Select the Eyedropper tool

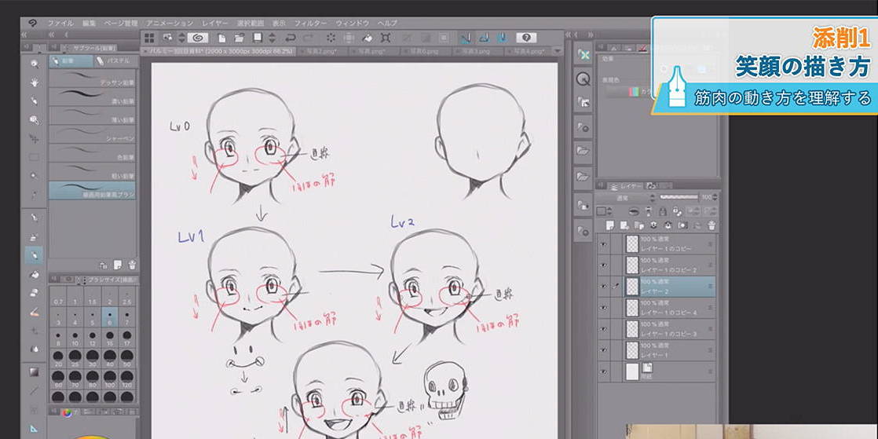[34, 195]
